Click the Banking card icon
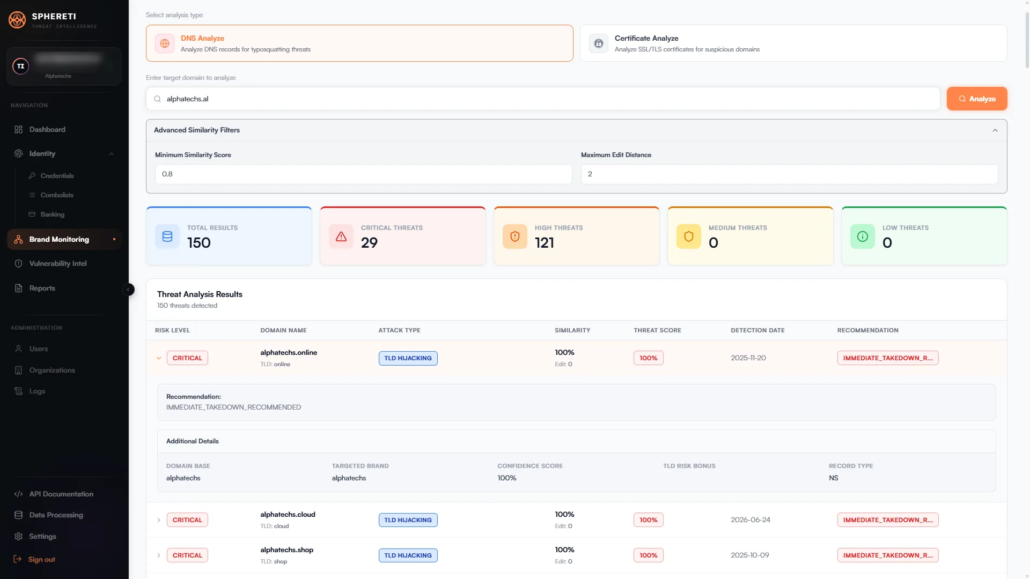 [32, 214]
